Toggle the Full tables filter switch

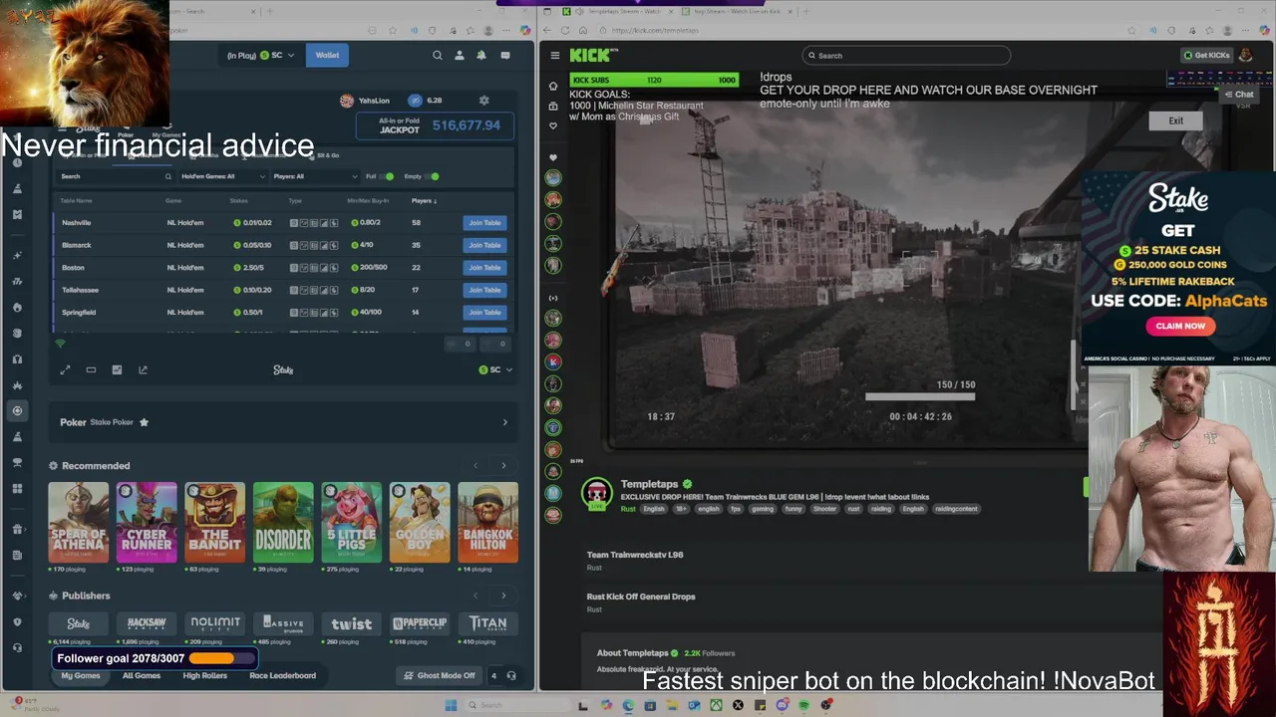(388, 176)
